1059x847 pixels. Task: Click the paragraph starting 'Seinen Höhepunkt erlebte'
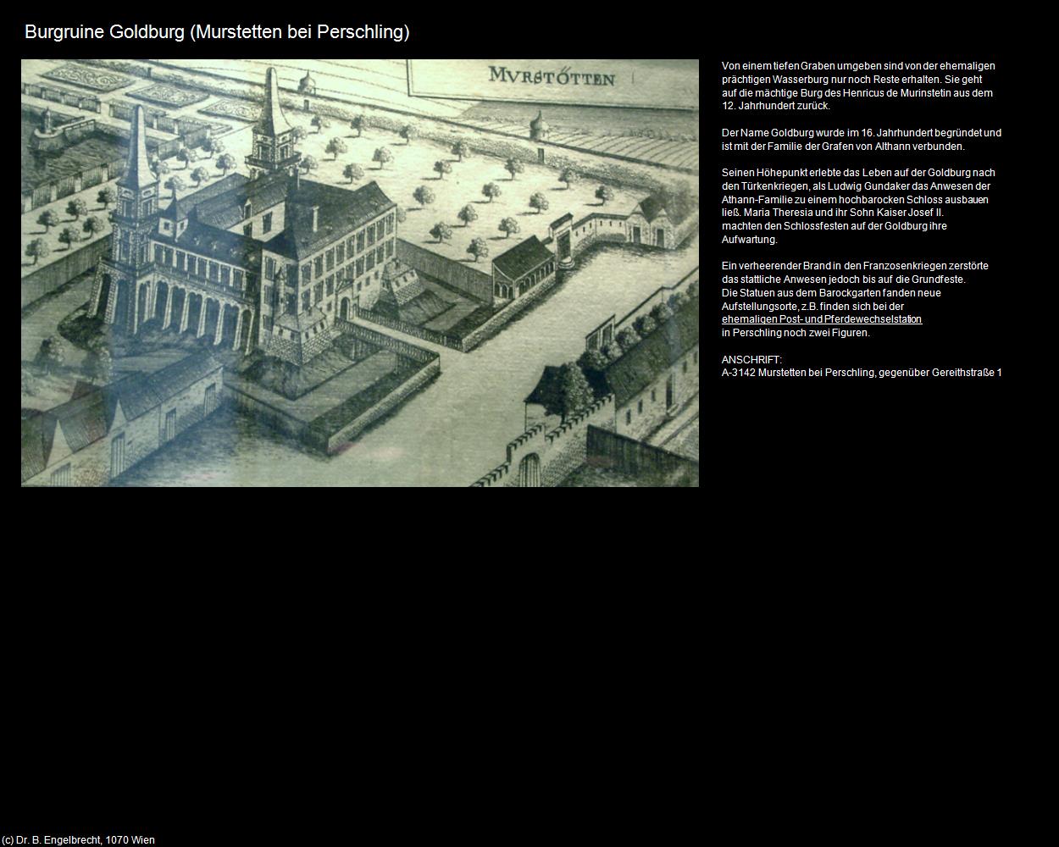858,206
